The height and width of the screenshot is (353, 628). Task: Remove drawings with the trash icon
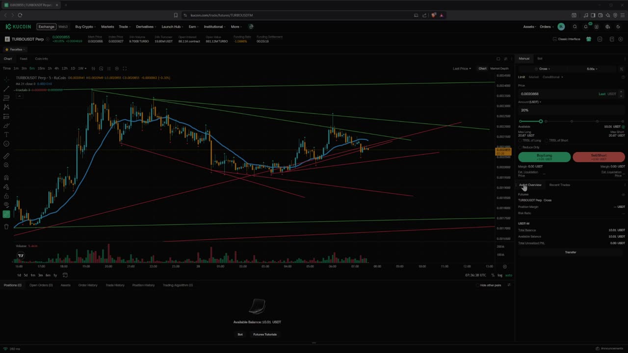coord(6,227)
